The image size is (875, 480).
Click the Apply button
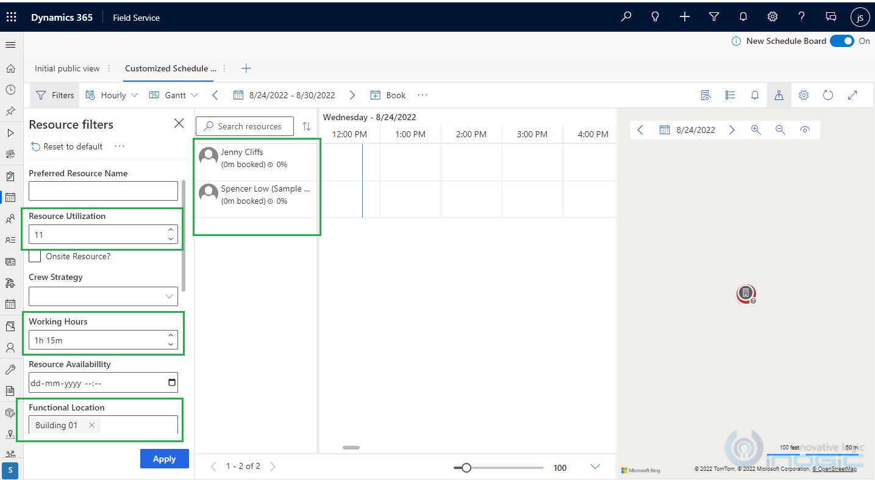pos(164,459)
